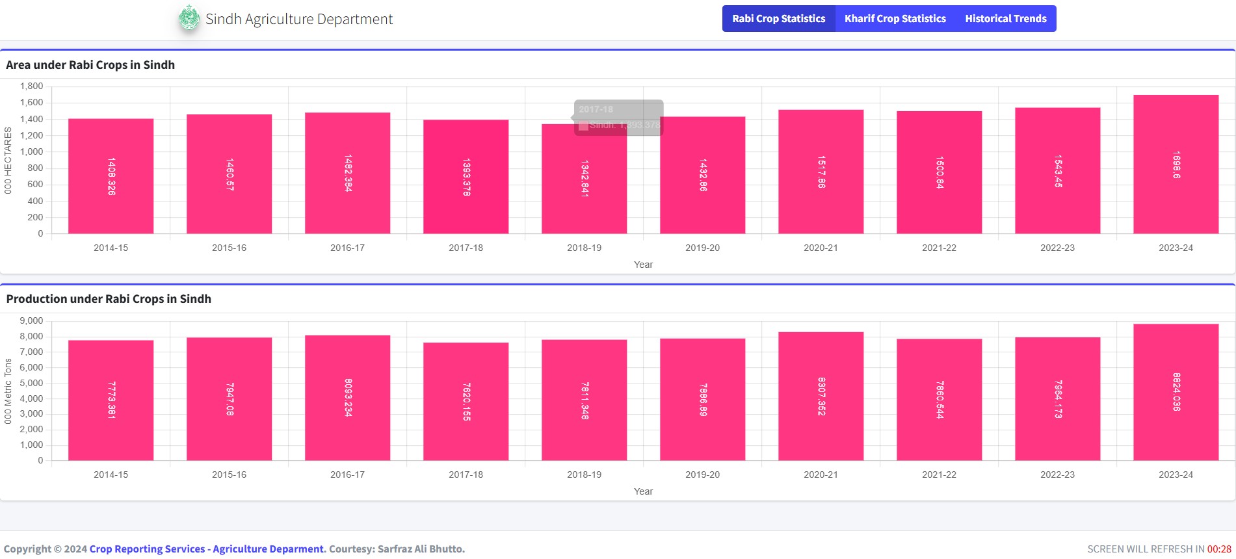Click the 2017-18 Area bar
The image size is (1236, 559).
(466, 177)
